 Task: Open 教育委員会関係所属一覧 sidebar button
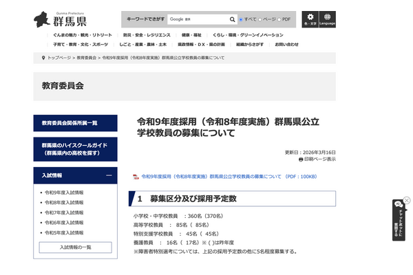pos(75,123)
